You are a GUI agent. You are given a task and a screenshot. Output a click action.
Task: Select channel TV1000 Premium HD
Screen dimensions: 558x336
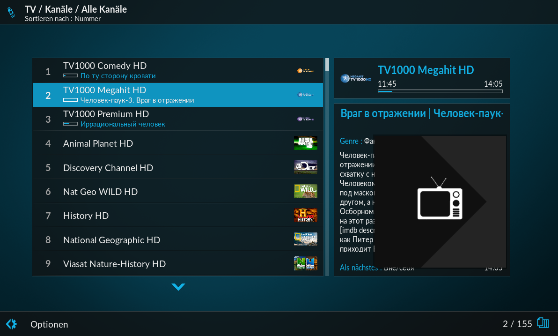(x=178, y=119)
